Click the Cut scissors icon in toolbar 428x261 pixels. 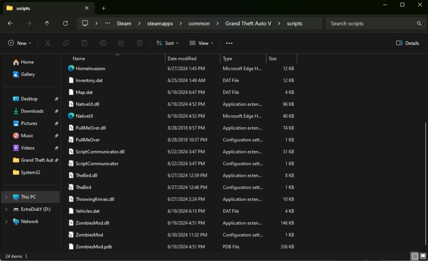(48, 43)
